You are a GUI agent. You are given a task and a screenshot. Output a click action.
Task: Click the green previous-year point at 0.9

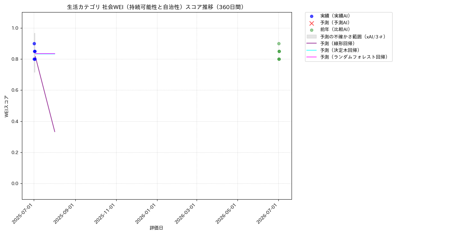pos(279,43)
